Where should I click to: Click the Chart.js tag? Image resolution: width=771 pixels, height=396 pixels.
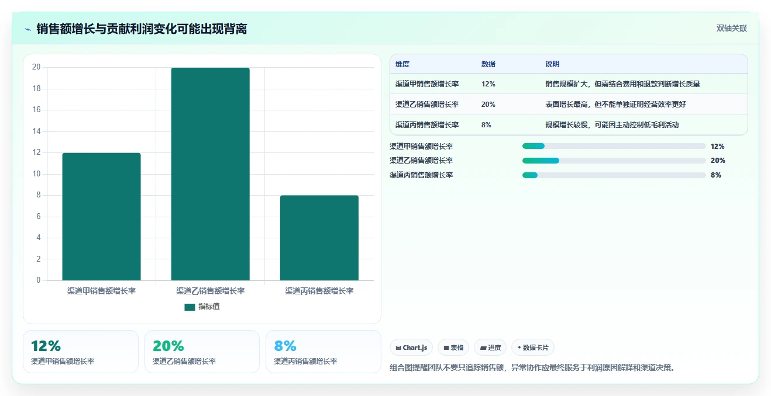coord(411,348)
